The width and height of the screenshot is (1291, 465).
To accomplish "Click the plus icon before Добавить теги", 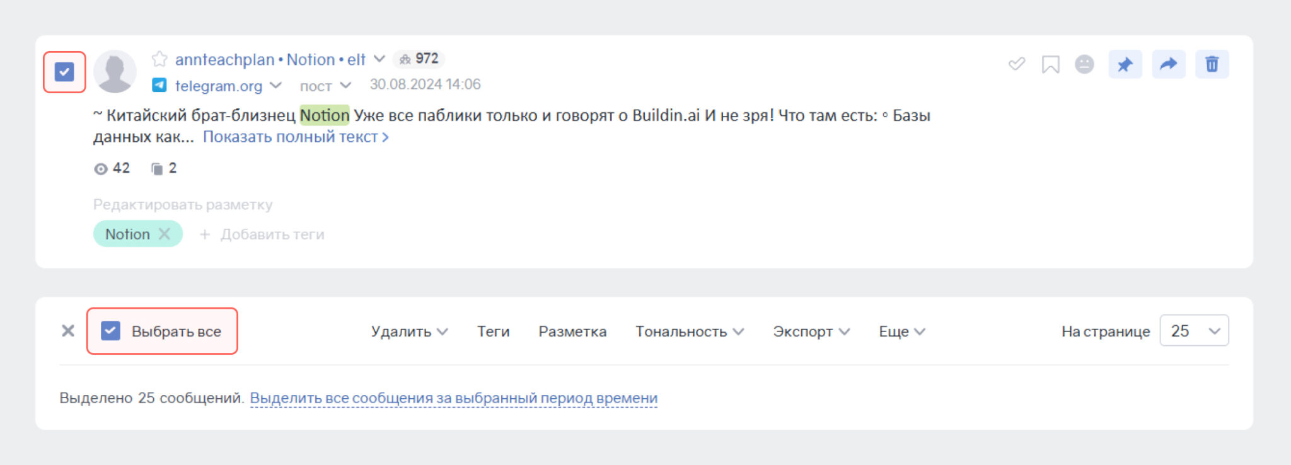I will coord(205,234).
